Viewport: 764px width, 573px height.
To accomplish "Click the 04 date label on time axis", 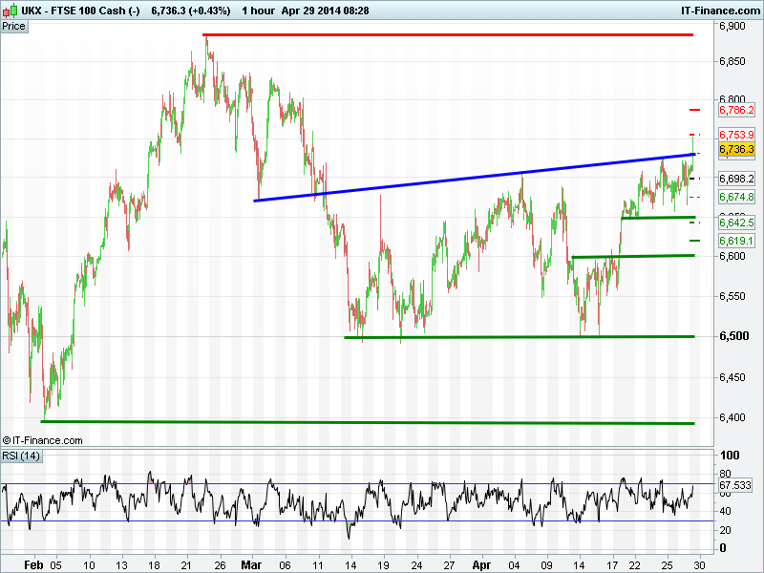I will (514, 565).
